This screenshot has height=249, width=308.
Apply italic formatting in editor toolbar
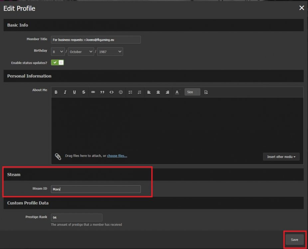[65, 92]
